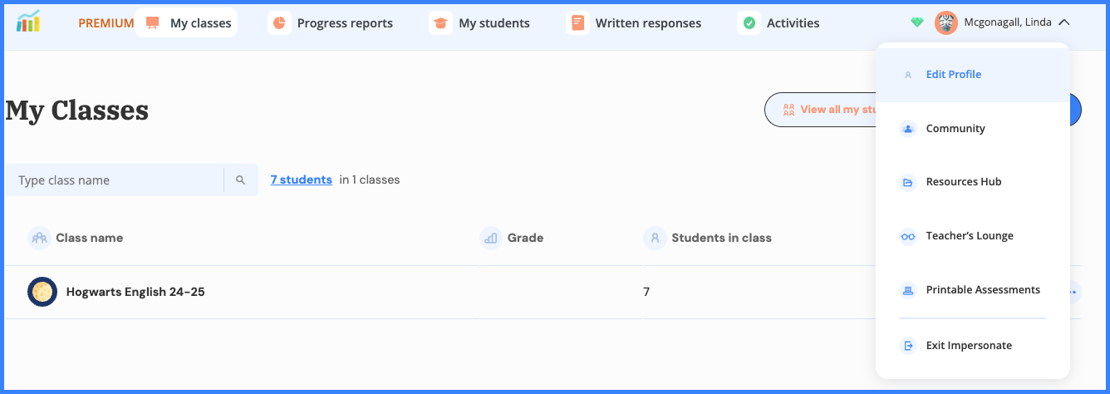Viewport: 1110px width, 394px height.
Task: Switch to Progress reports tab
Action: [x=333, y=23]
